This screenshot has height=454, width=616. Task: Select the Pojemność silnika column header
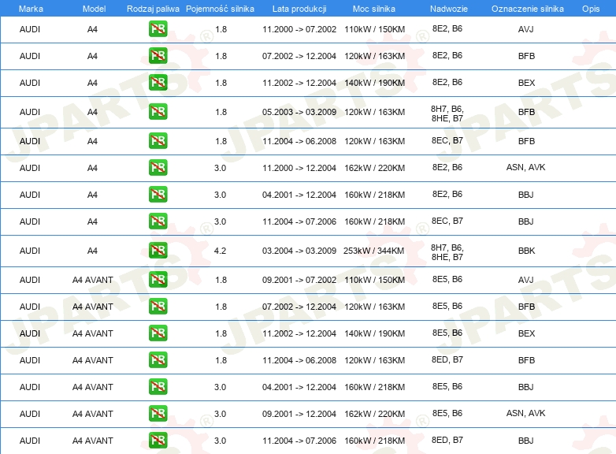(x=220, y=9)
